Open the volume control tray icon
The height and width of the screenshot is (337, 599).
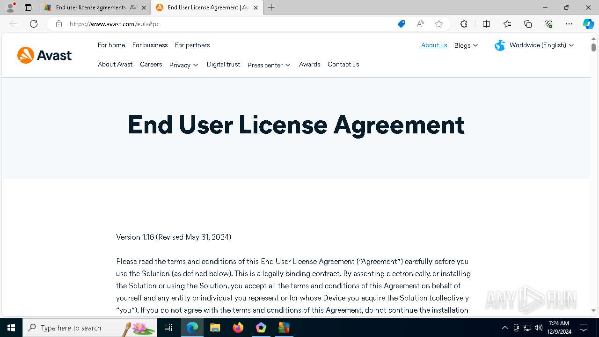[x=539, y=328]
